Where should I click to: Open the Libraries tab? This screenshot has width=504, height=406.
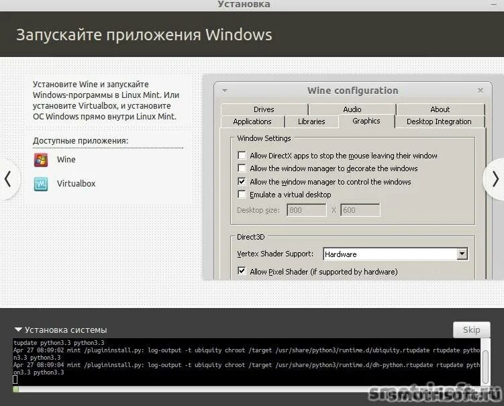pos(311,121)
